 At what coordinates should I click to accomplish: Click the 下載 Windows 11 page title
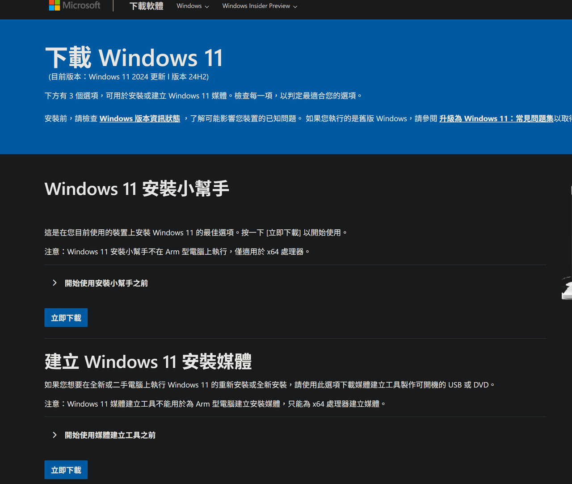(134, 58)
